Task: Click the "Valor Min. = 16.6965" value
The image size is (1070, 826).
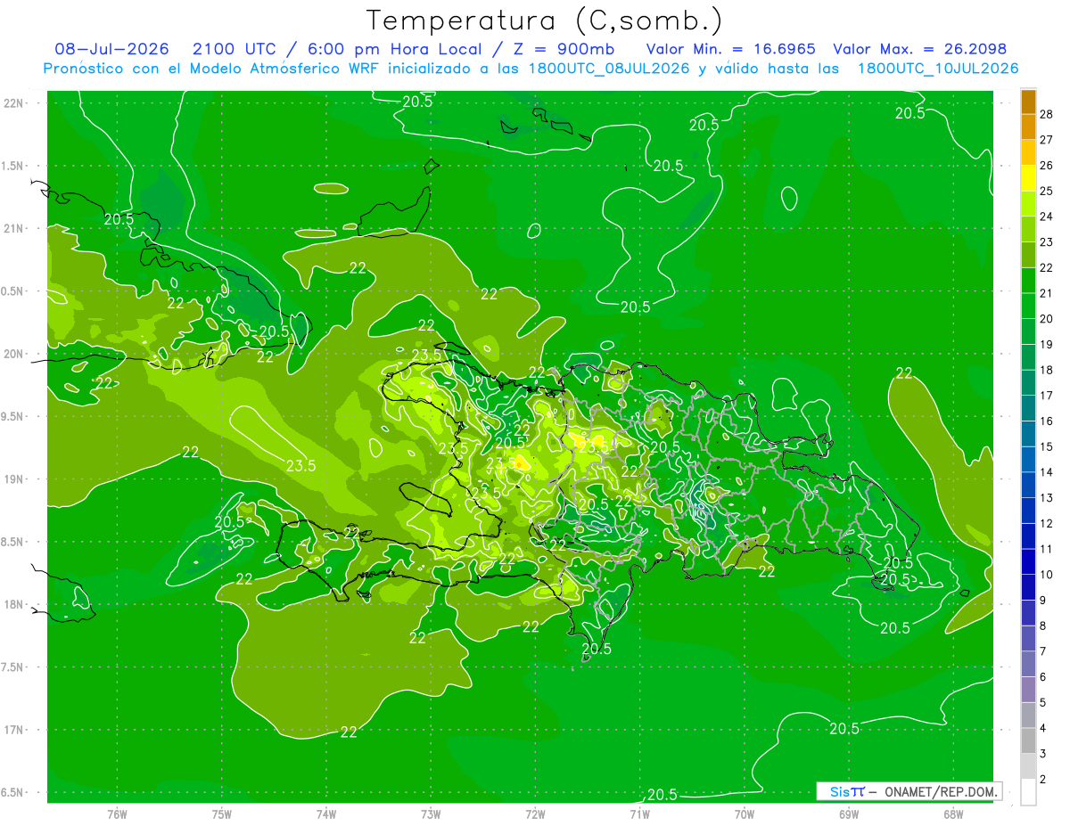Action: [730, 49]
